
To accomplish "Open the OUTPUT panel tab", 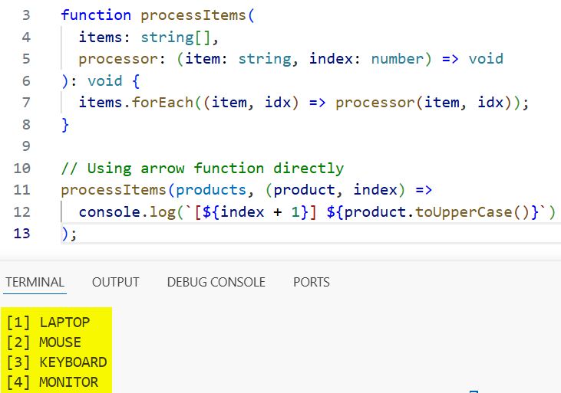I will point(116,282).
